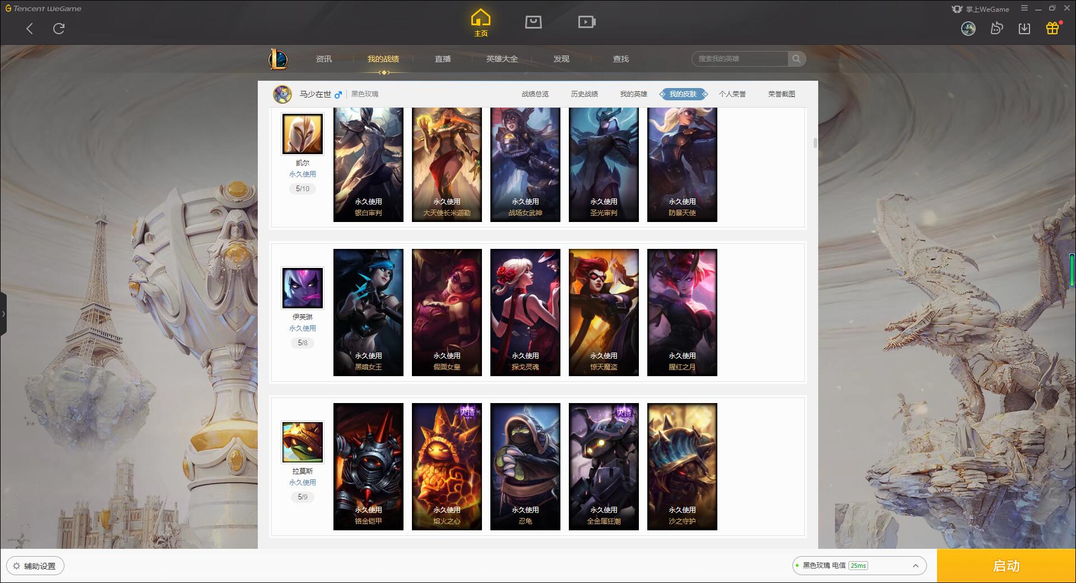Open the 主页 home icon
Viewport: 1076px width, 583px height.
481,23
